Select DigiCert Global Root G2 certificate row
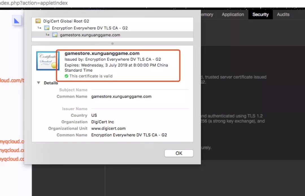 coord(112,21)
